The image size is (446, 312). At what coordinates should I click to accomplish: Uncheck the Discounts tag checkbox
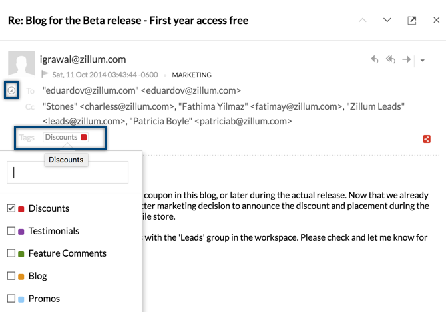coord(11,208)
